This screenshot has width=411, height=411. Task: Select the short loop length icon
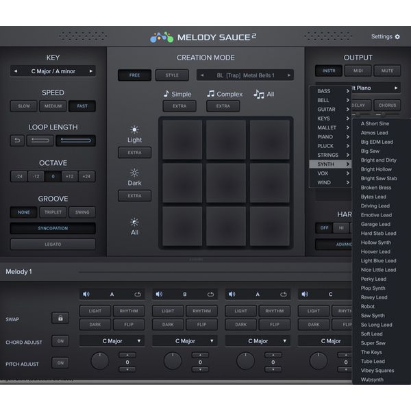point(40,140)
